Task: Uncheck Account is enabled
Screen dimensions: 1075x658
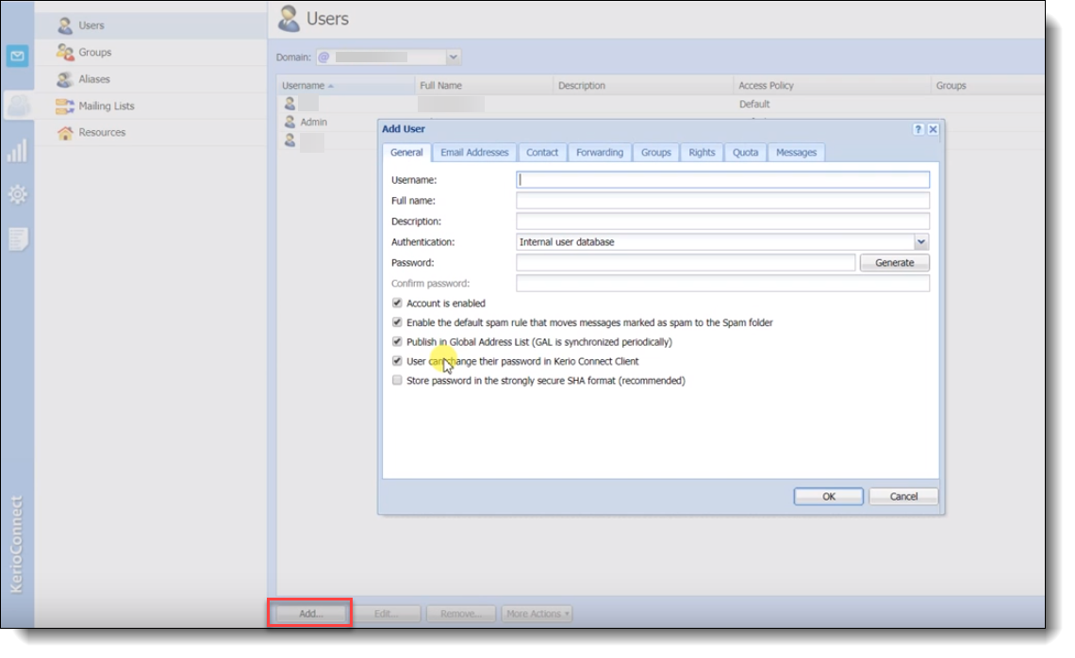Action: coord(397,304)
